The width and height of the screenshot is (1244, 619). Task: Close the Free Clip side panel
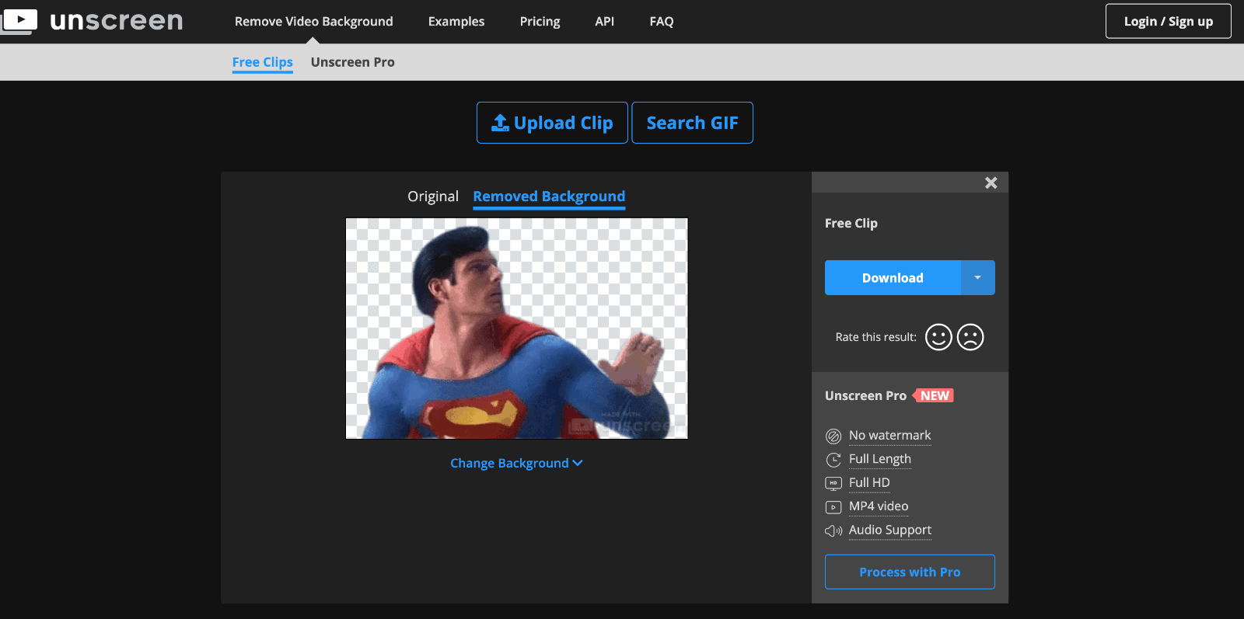pos(991,183)
